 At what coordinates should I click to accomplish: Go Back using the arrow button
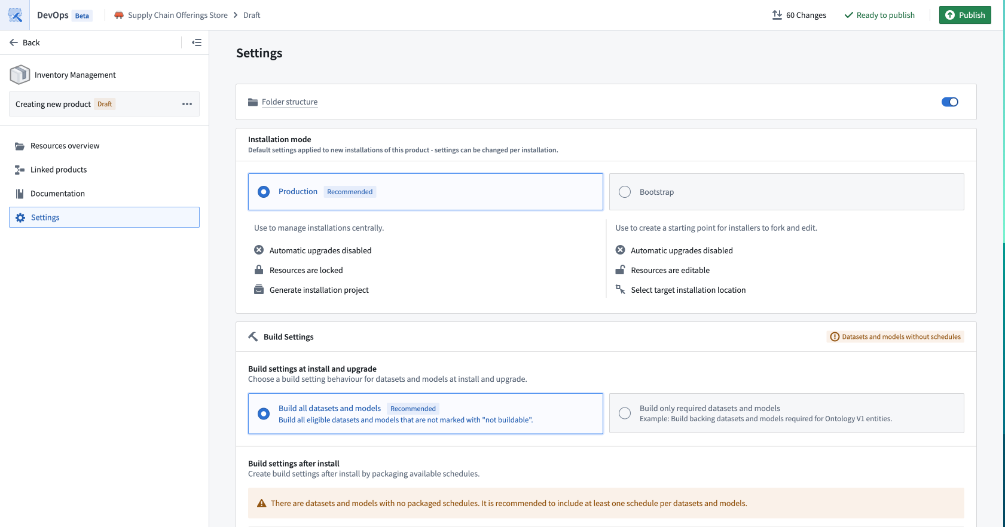(x=25, y=42)
